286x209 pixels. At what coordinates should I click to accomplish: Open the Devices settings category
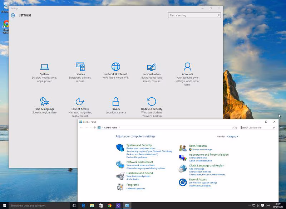[80, 72]
